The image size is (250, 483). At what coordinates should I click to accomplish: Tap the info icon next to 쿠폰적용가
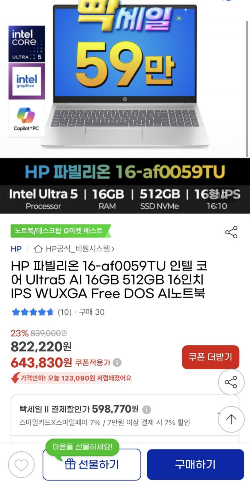click(117, 362)
